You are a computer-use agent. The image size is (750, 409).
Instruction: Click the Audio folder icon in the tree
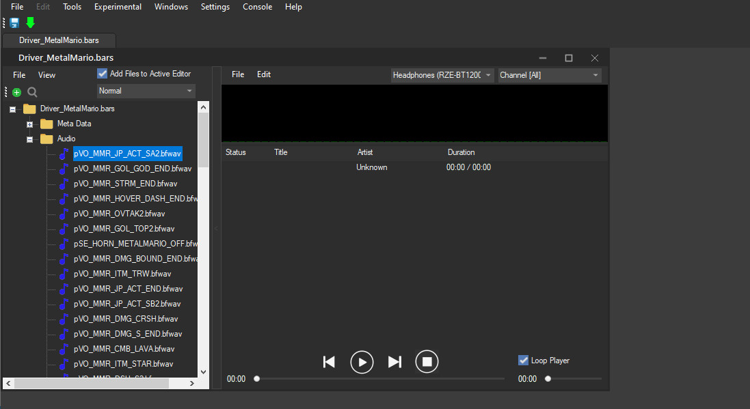point(45,139)
